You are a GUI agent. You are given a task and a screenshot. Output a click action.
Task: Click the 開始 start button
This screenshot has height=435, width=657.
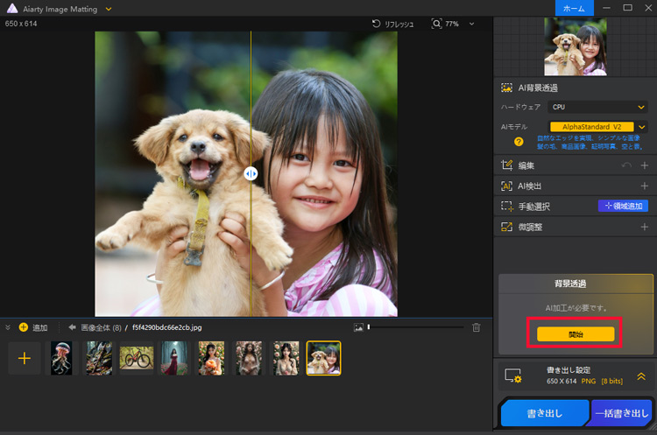(576, 334)
